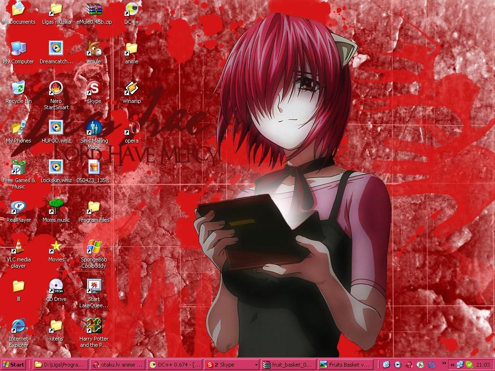Open Free Games & Music shortcut
The height and width of the screenshot is (371, 495).
(x=18, y=174)
